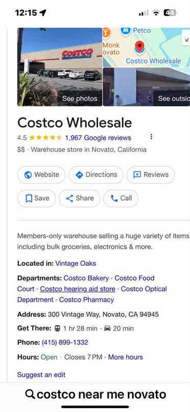Screen dimensions: 190x412
Task: Save this place with bookmark button
Action: [36, 199]
